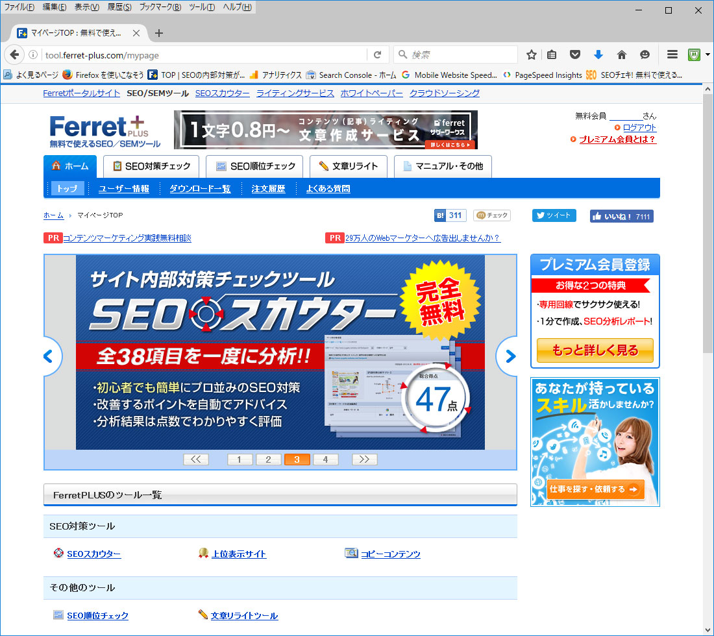
Task: Go to the browser home icon
Action: 622,55
